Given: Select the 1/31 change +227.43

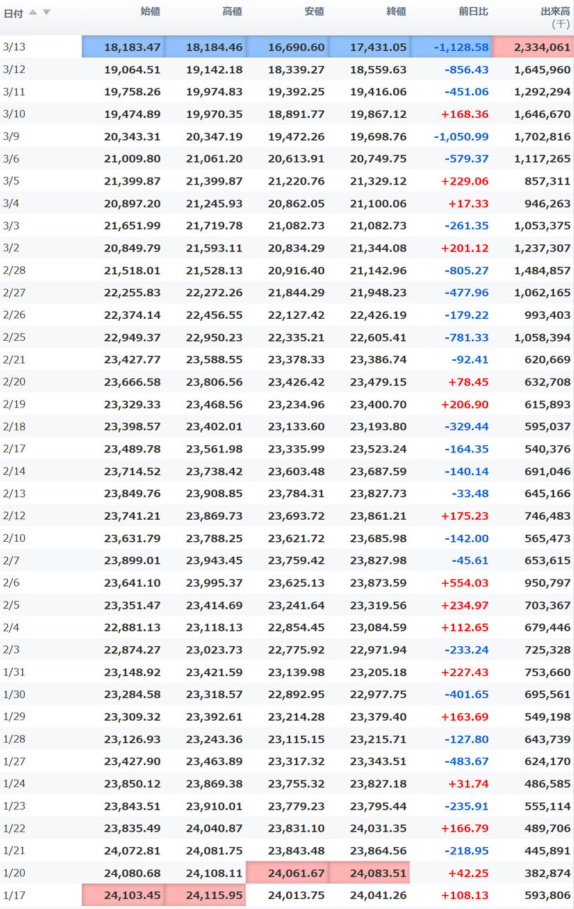Looking at the screenshot, I should [x=465, y=672].
